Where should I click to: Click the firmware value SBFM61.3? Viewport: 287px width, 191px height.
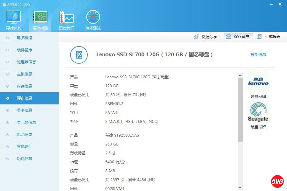(114, 104)
